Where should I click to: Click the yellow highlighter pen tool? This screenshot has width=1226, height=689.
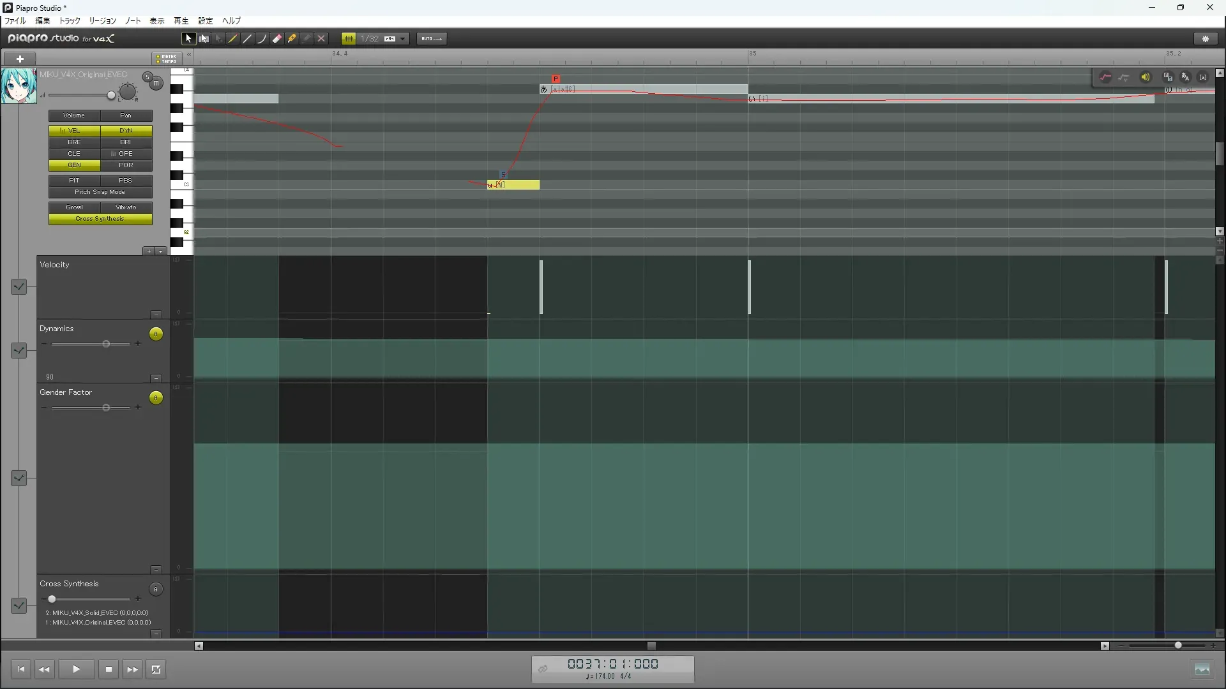[x=292, y=39]
